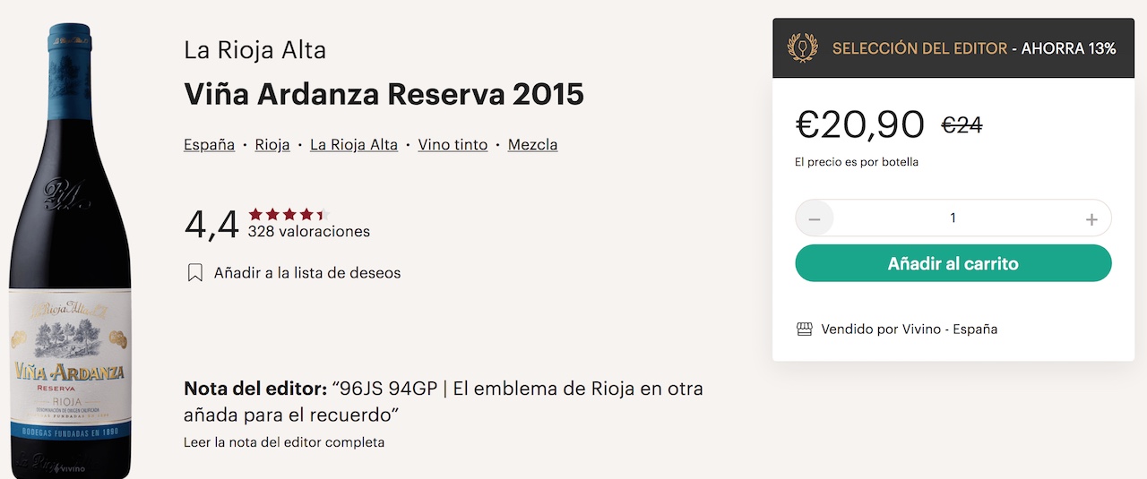Click the plus quantity button
The image size is (1147, 479).
[x=1091, y=218]
